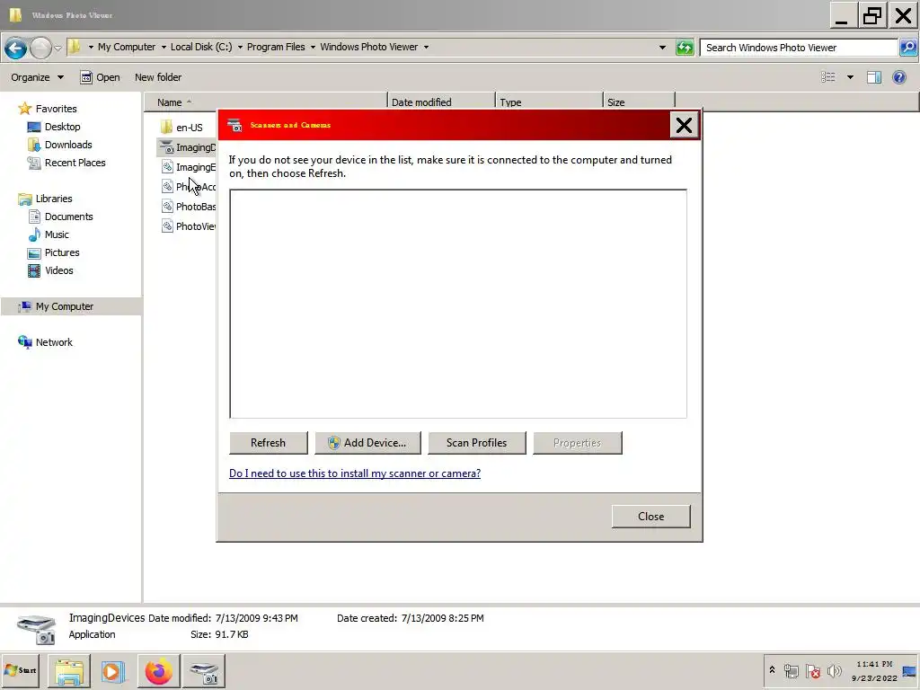The height and width of the screenshot is (690, 920).
Task: Open Windows Explorer from the taskbar
Action: 68,671
